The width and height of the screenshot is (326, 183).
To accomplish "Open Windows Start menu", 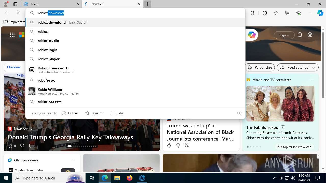I will click(6, 178).
